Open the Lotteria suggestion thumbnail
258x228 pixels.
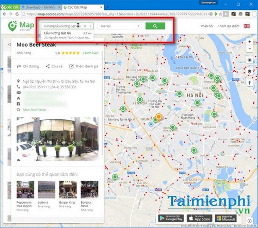click(x=46, y=189)
